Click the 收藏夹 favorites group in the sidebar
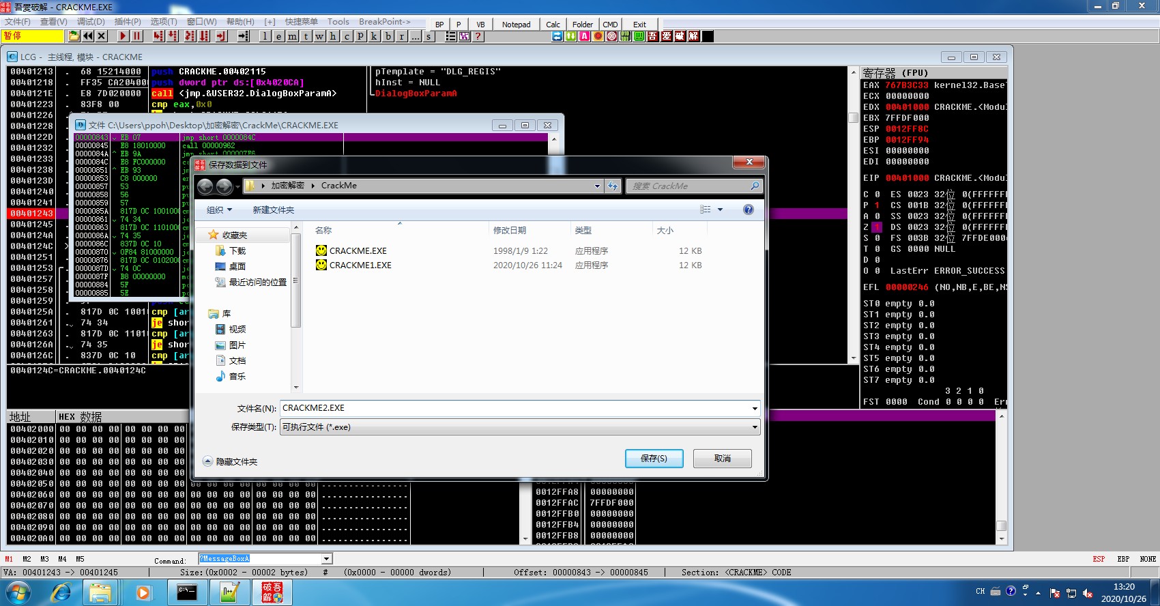Viewport: 1160px width, 606px height. [234, 235]
